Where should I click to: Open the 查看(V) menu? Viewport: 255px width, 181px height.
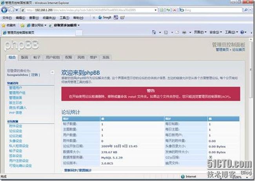34,18
